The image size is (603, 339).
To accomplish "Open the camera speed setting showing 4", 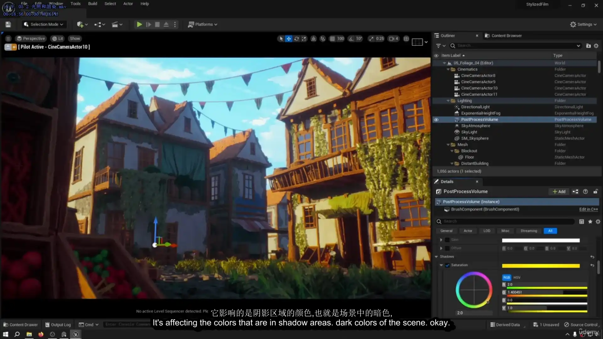I will click(x=393, y=38).
